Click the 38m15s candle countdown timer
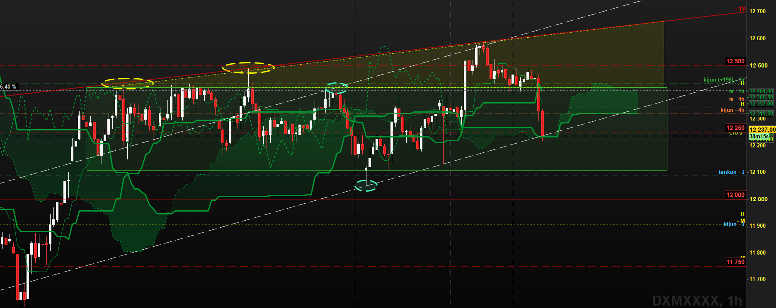 click(759, 136)
